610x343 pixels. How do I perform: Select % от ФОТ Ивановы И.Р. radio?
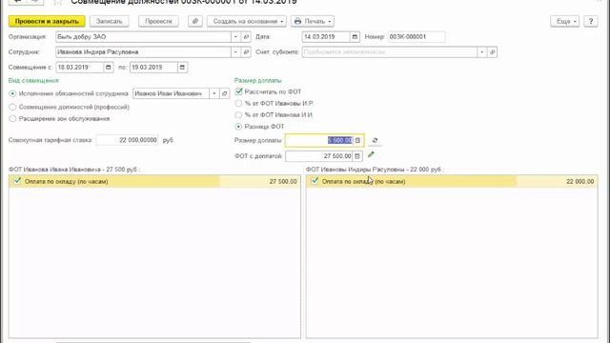tap(238, 104)
